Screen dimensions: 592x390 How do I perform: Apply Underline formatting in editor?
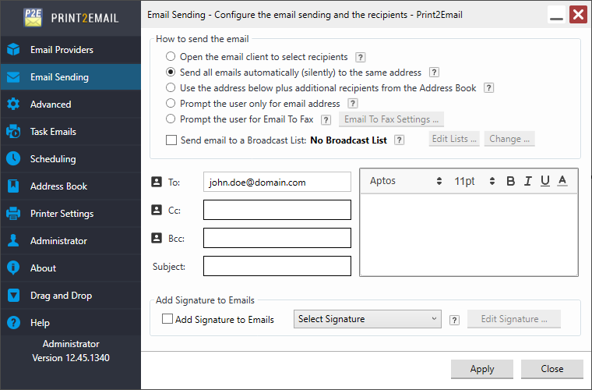point(545,181)
